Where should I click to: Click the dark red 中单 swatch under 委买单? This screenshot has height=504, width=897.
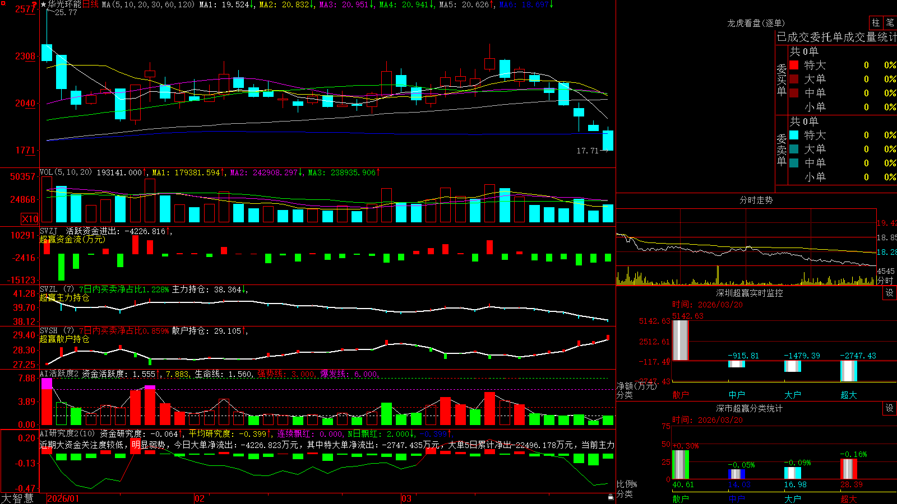coord(794,93)
